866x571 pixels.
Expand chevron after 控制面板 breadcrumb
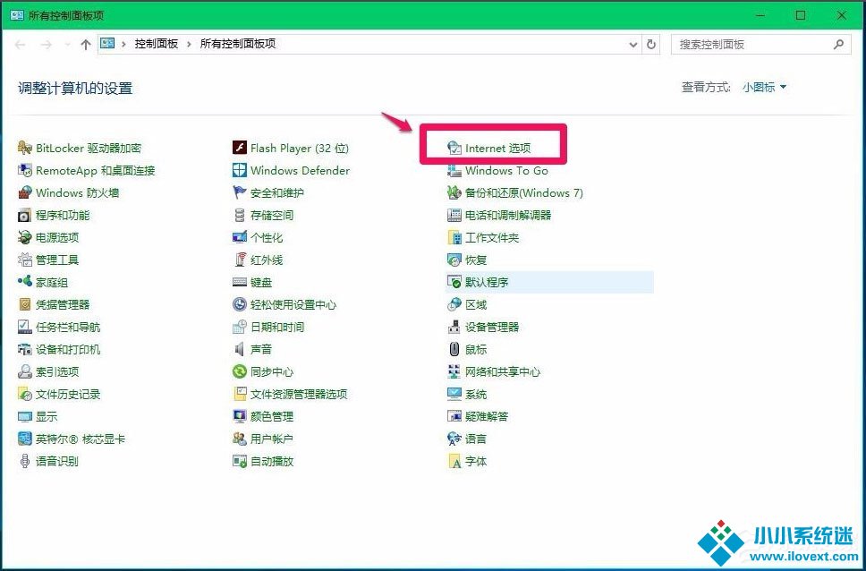[189, 44]
